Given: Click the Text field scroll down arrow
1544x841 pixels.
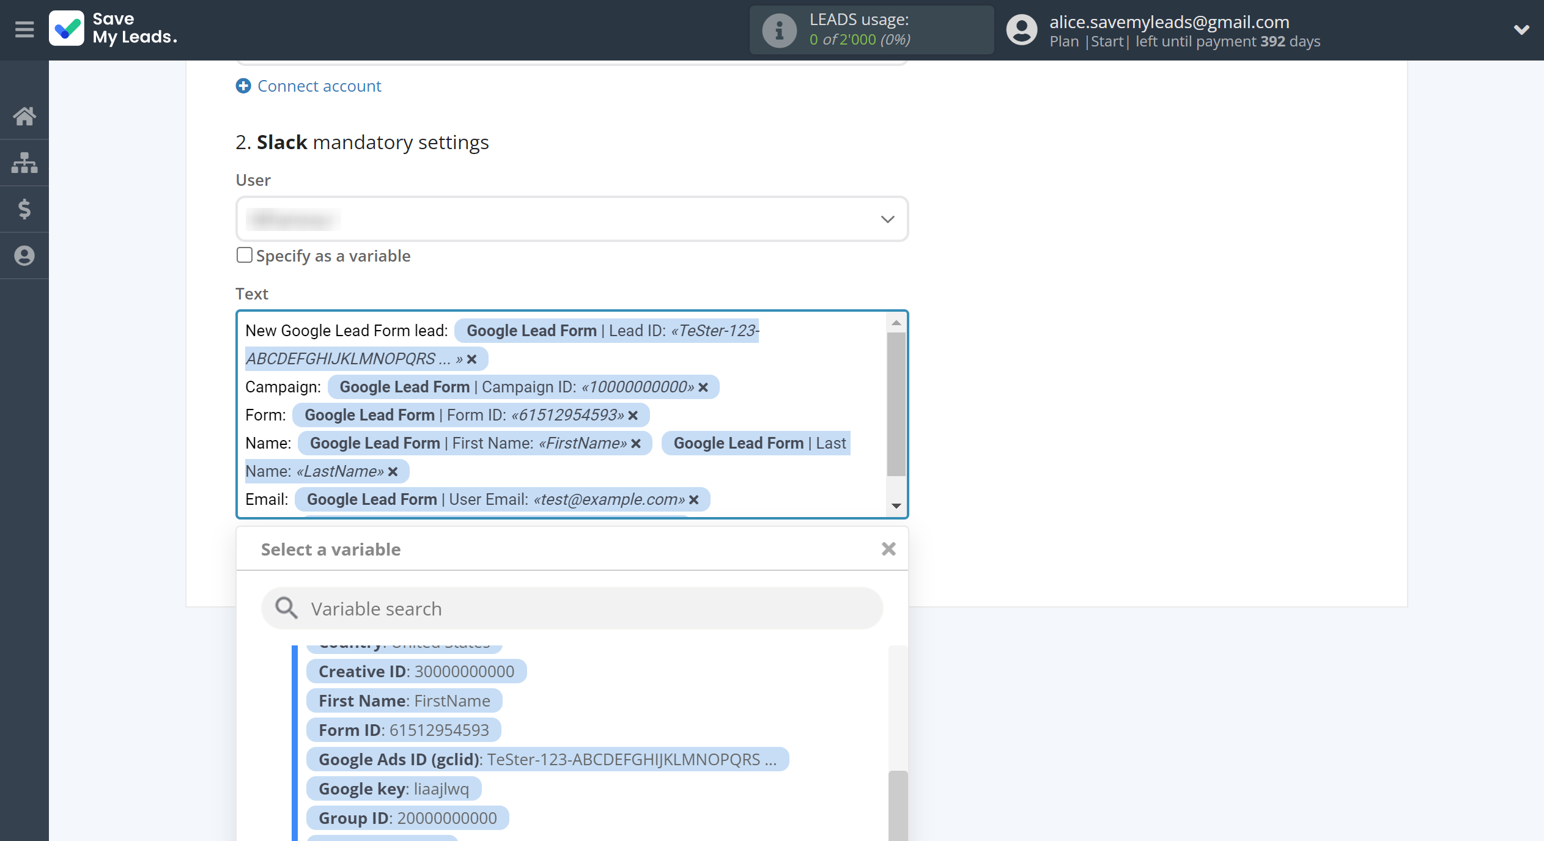Looking at the screenshot, I should tap(896, 506).
